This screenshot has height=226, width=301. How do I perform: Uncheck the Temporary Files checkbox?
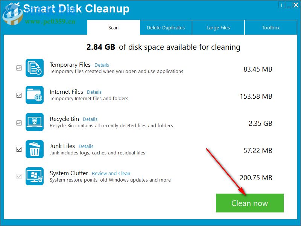19,68
